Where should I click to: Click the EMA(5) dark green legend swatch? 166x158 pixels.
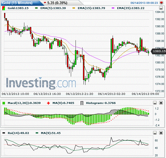[37, 8]
